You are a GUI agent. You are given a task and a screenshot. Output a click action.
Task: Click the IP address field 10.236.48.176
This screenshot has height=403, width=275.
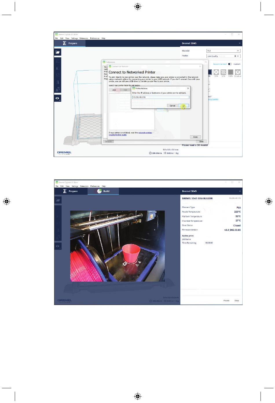pos(161,97)
